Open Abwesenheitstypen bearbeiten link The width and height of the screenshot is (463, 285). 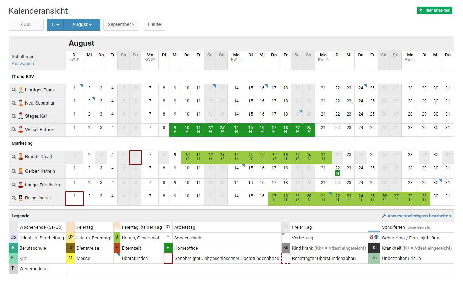[x=416, y=216]
